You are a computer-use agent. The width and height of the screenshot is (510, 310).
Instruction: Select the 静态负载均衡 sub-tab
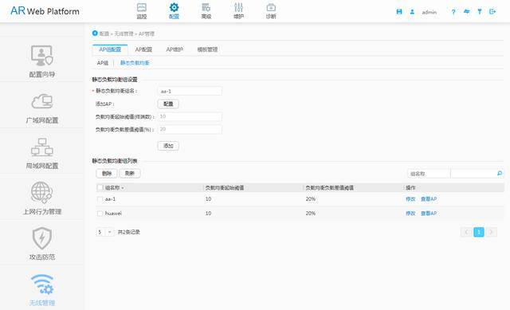pos(135,63)
